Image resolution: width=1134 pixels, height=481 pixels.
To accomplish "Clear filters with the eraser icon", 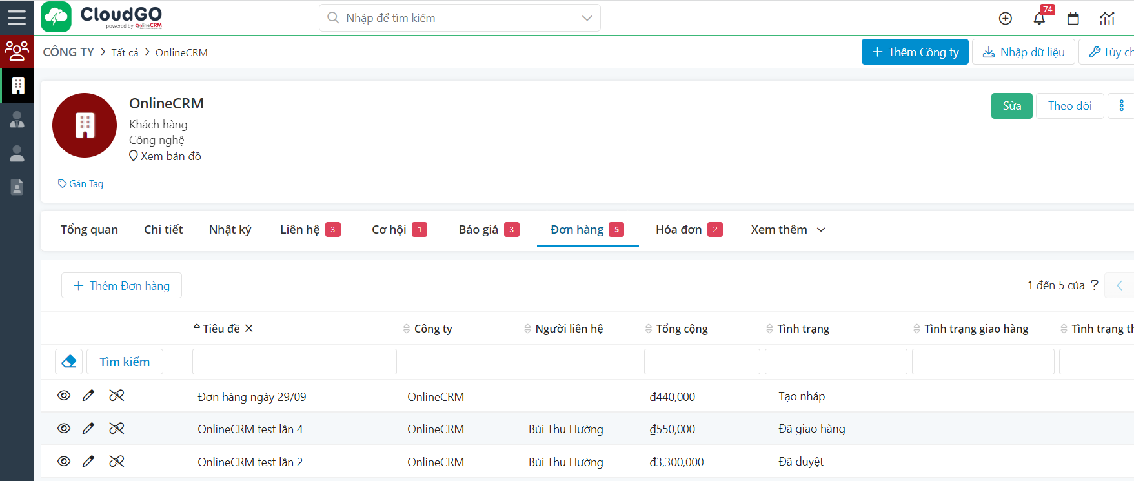I will click(x=69, y=362).
